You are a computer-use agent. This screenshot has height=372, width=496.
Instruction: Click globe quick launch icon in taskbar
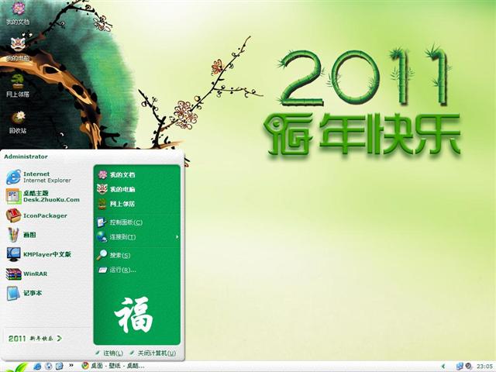tap(48, 367)
